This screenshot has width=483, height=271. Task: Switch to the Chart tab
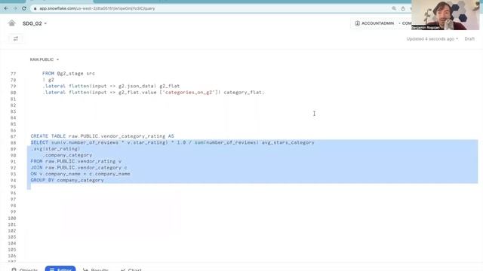tap(131, 269)
